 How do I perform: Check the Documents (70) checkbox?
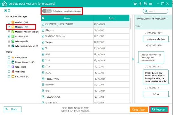[x=9, y=76]
